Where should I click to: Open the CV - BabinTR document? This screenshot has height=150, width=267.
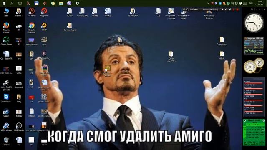click(6, 55)
